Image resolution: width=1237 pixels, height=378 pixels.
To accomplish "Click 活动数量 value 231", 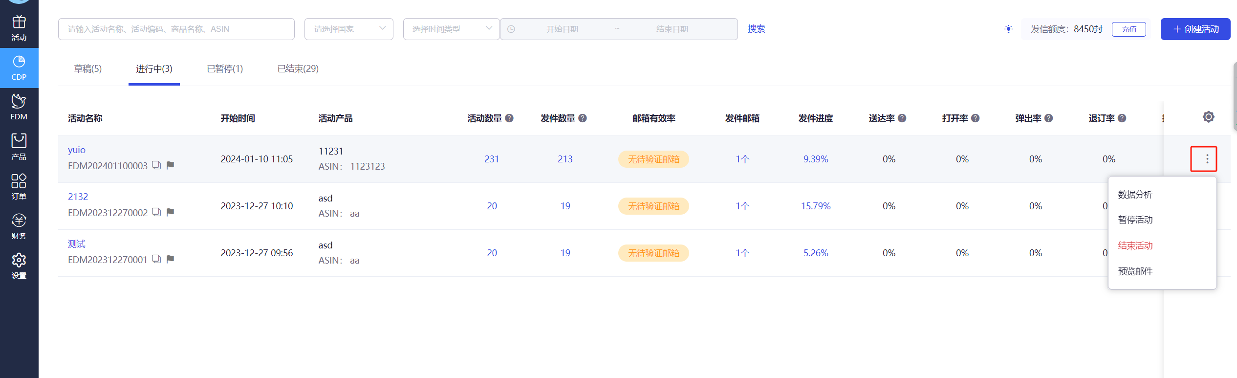I will [492, 159].
